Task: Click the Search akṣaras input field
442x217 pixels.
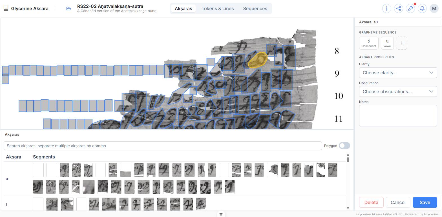Action: (x=163, y=146)
